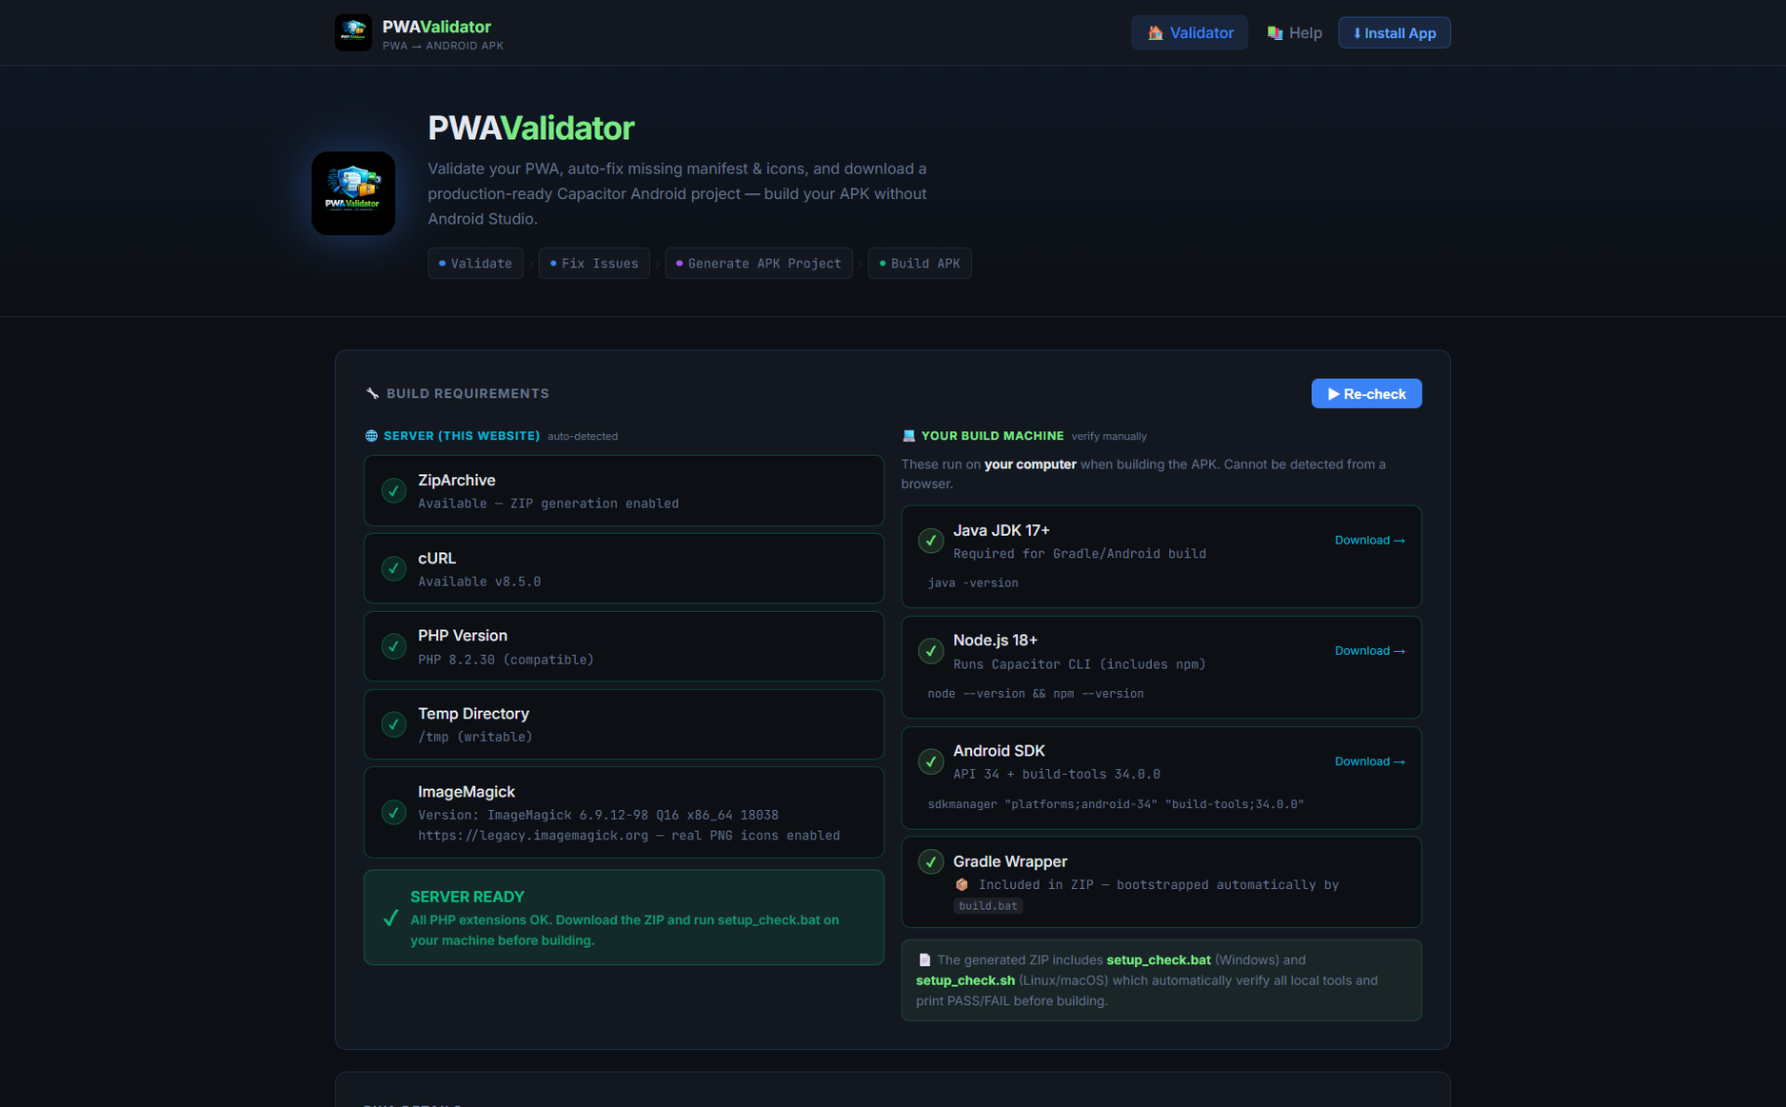This screenshot has height=1107, width=1786.
Task: Click the Java JDK 17+ check mark icon
Action: point(930,541)
